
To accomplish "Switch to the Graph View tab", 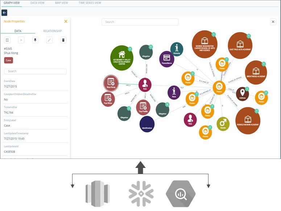I will tap(12, 3).
